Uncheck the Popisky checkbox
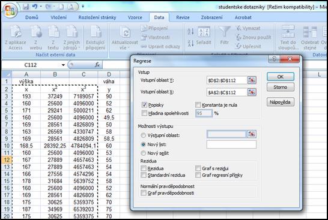Image resolution: width=328 pixels, height=220 pixels. (x=144, y=105)
